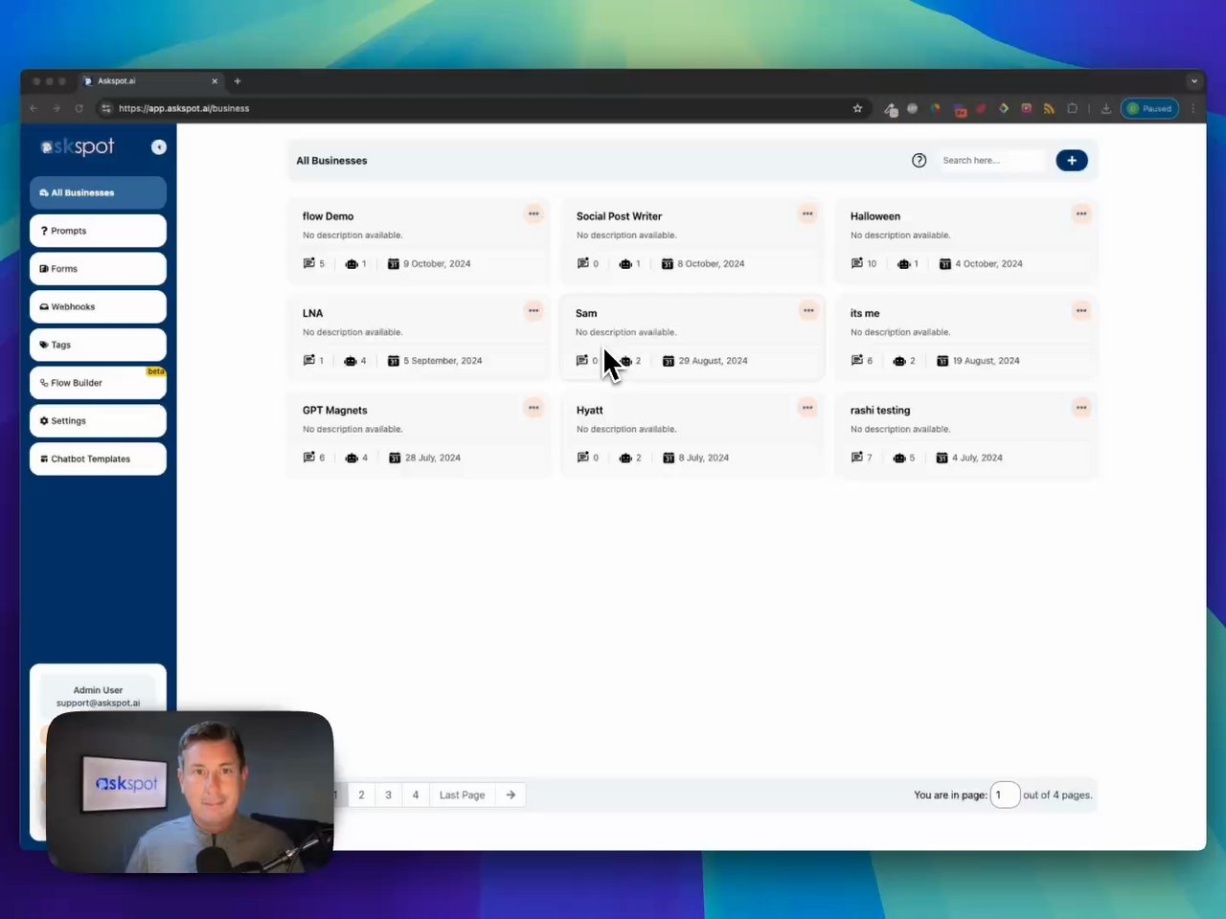Click calendar icon next to 19 August, 2024

[942, 361]
